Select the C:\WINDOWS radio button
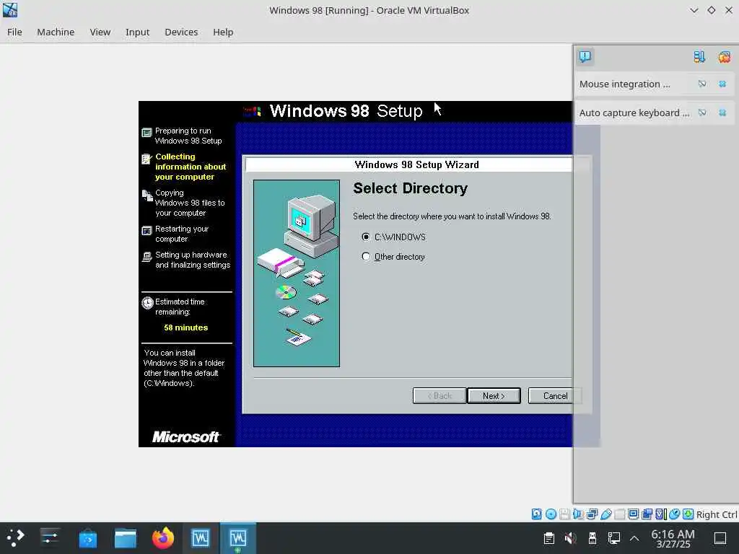The image size is (739, 554). 366,237
